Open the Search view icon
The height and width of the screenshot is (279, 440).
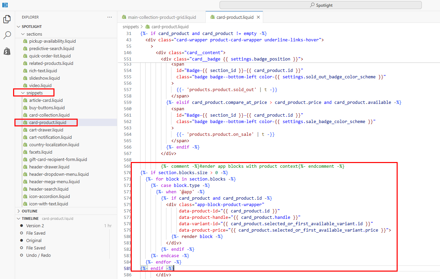tap(7, 35)
